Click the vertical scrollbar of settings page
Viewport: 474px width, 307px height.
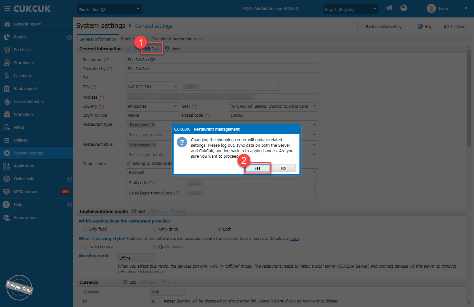click(469, 99)
